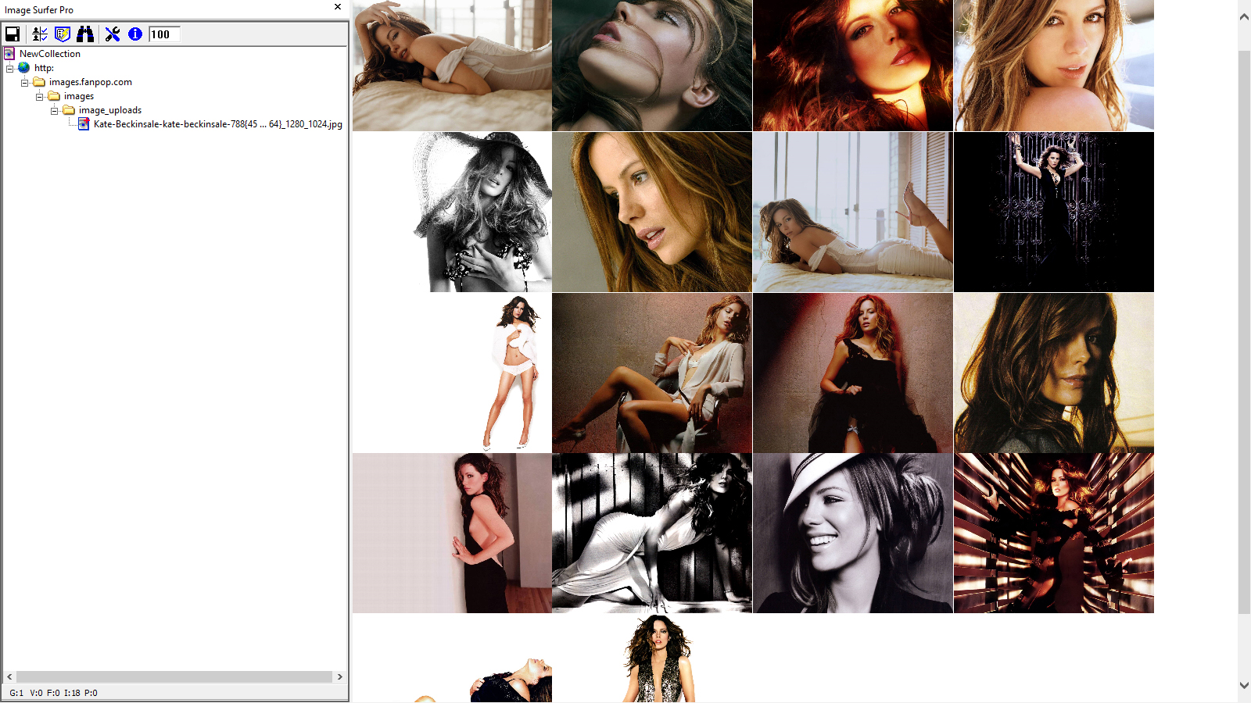Click the folder icon beside image_uploads
The image size is (1251, 703).
coord(69,110)
